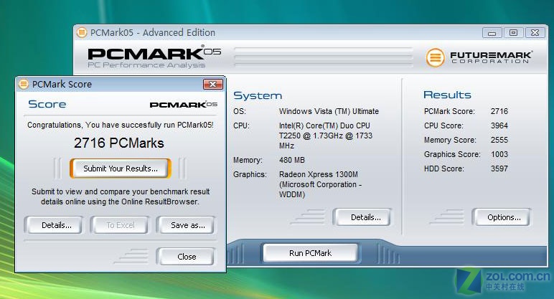Click the red X of PCMark Score dialog
Viewport: 554px width, 299px height.
212,84
